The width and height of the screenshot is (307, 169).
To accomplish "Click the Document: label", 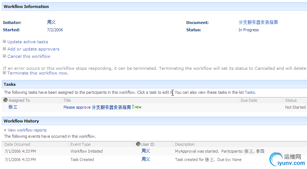I will click(x=197, y=23).
